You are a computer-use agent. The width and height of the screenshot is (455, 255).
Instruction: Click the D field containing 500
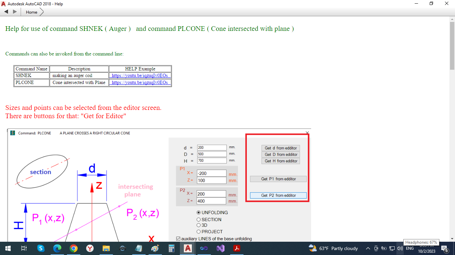point(212,154)
